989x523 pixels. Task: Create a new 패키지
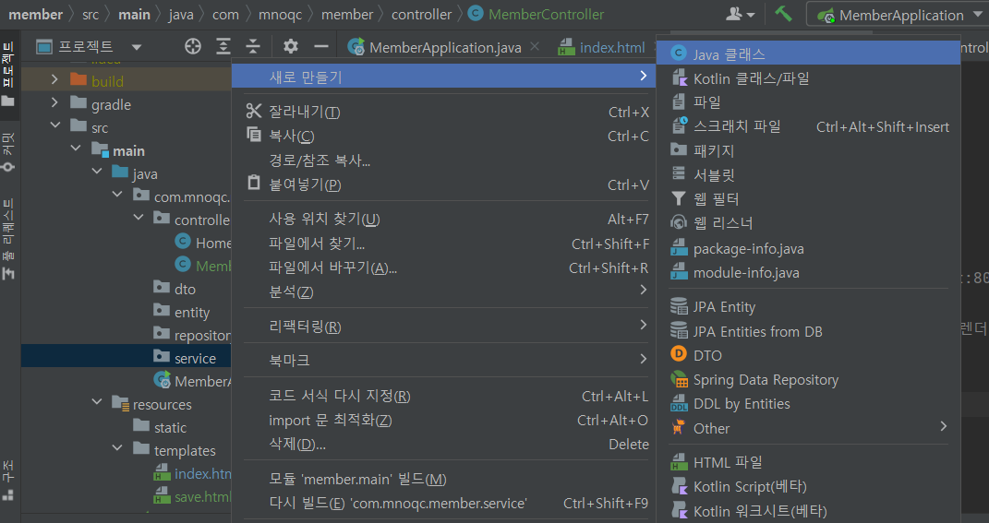[x=809, y=150]
